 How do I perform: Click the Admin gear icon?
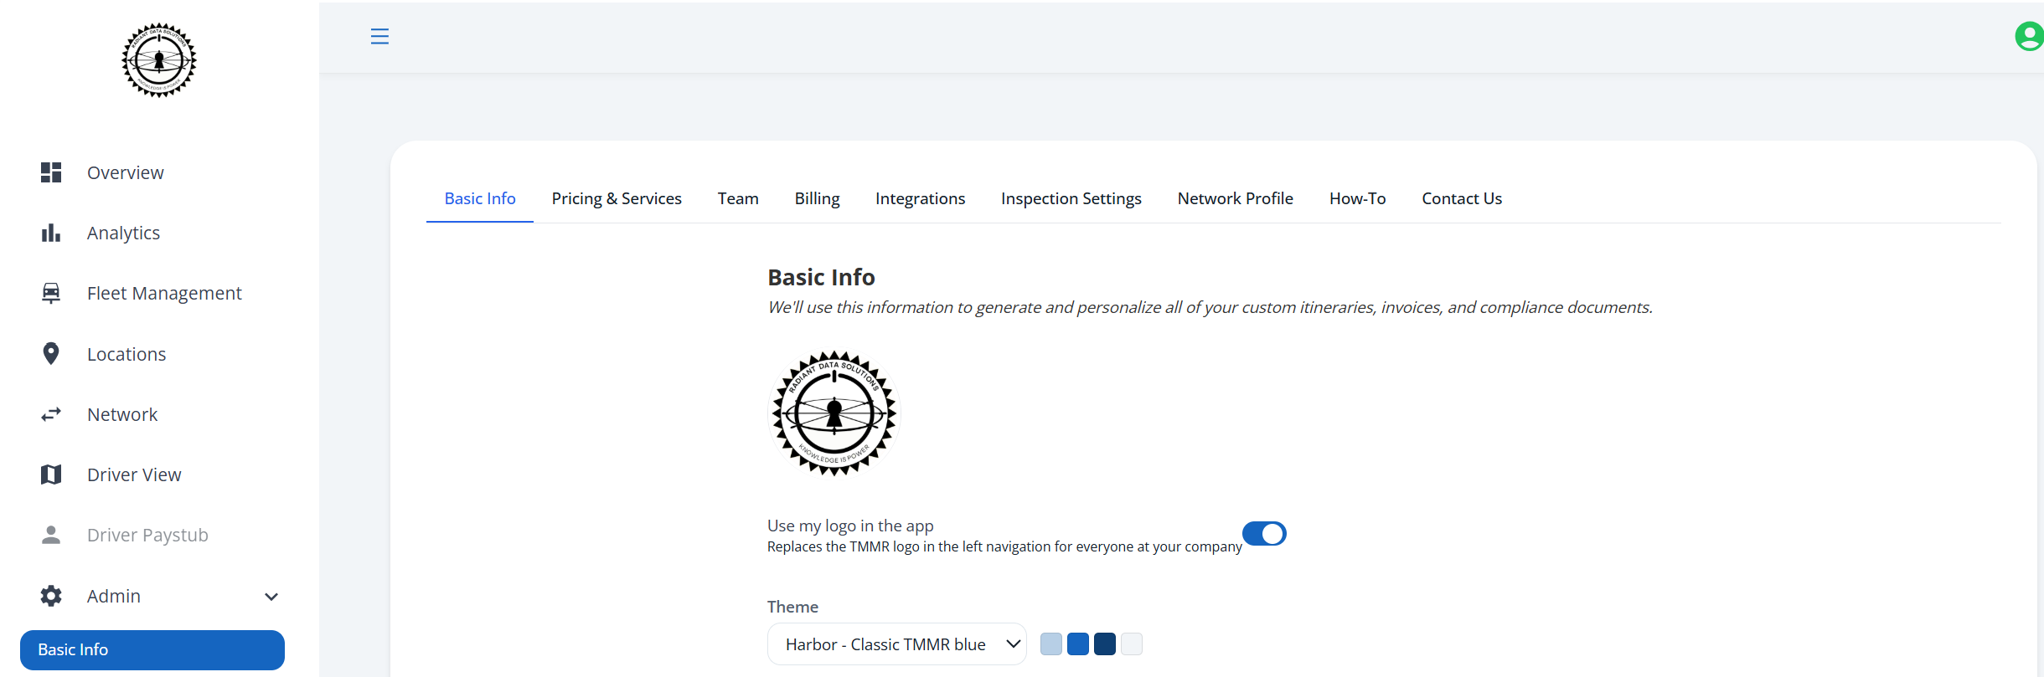(x=51, y=596)
